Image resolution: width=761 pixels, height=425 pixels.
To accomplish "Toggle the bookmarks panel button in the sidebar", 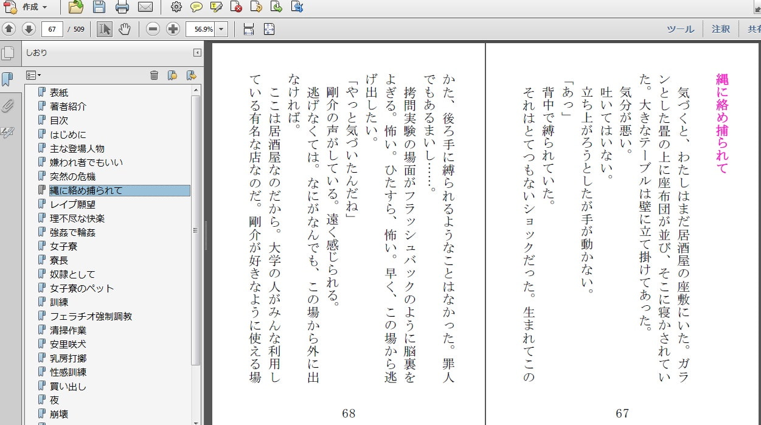I will pos(8,79).
